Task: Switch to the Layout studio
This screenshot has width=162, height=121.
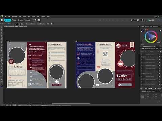Action: click(20, 20)
